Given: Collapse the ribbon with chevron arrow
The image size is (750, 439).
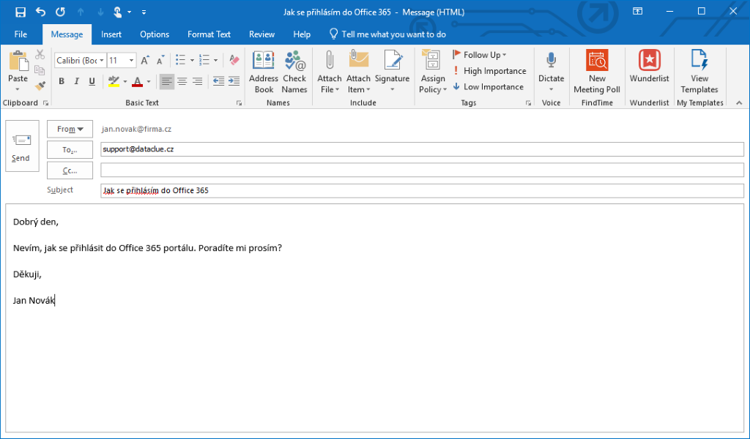Looking at the screenshot, I should click(739, 102).
